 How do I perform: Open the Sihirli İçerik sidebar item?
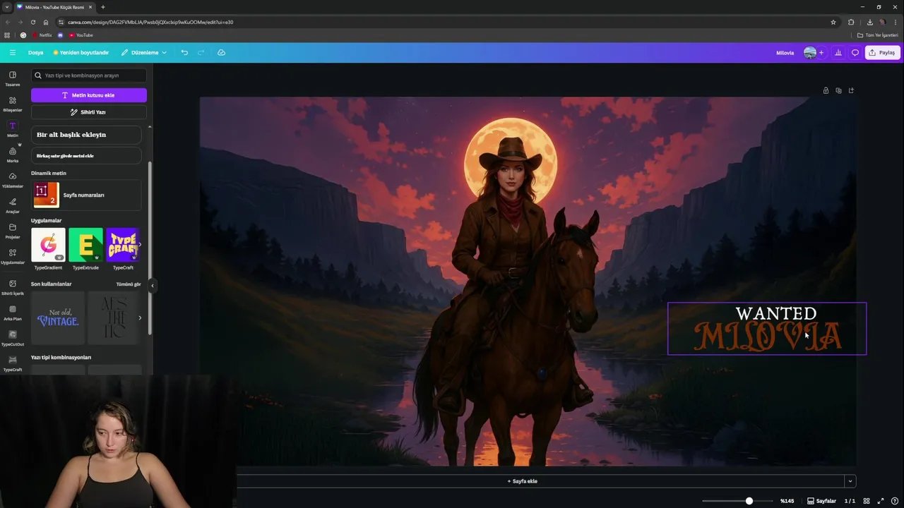13,287
